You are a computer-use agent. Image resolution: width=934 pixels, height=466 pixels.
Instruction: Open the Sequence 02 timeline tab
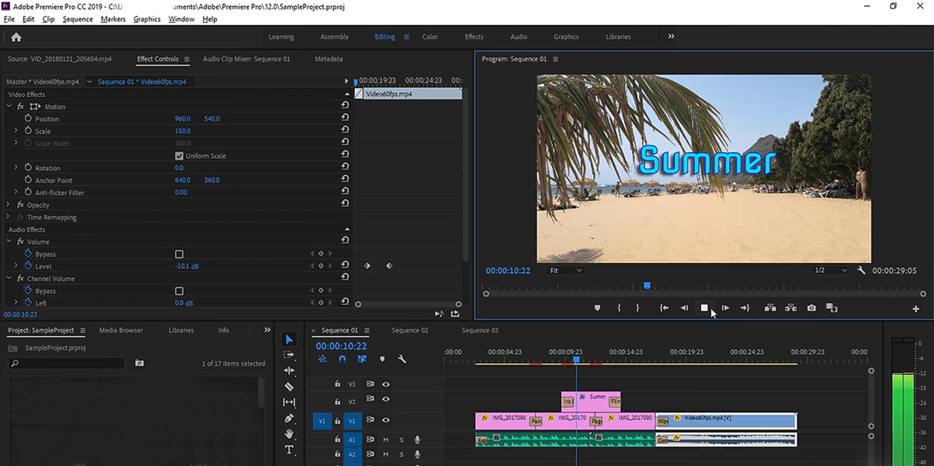[x=409, y=331]
